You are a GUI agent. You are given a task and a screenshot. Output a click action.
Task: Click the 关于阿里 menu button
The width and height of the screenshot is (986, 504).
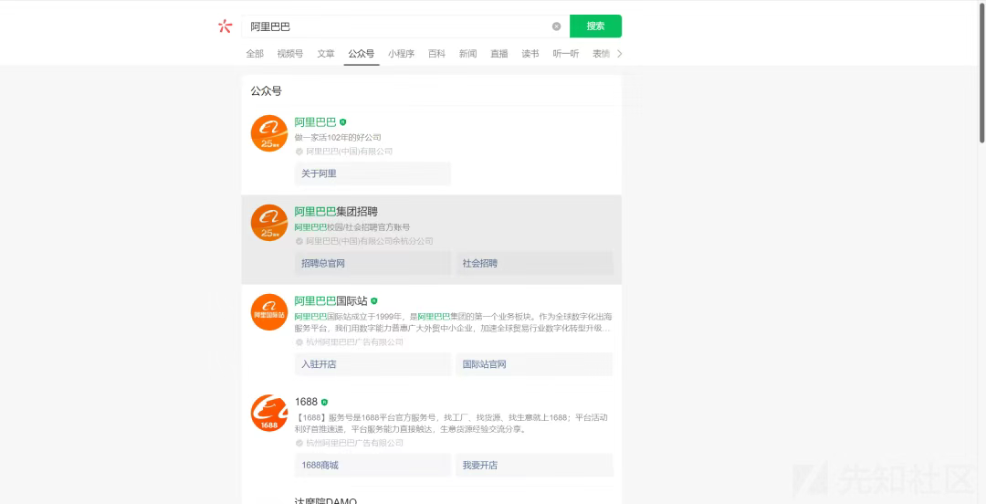pos(372,173)
